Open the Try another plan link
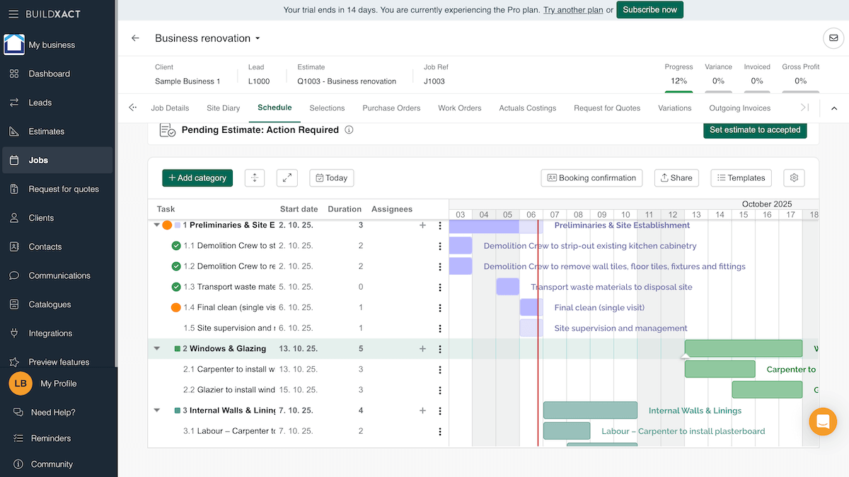The width and height of the screenshot is (849, 477). point(572,10)
